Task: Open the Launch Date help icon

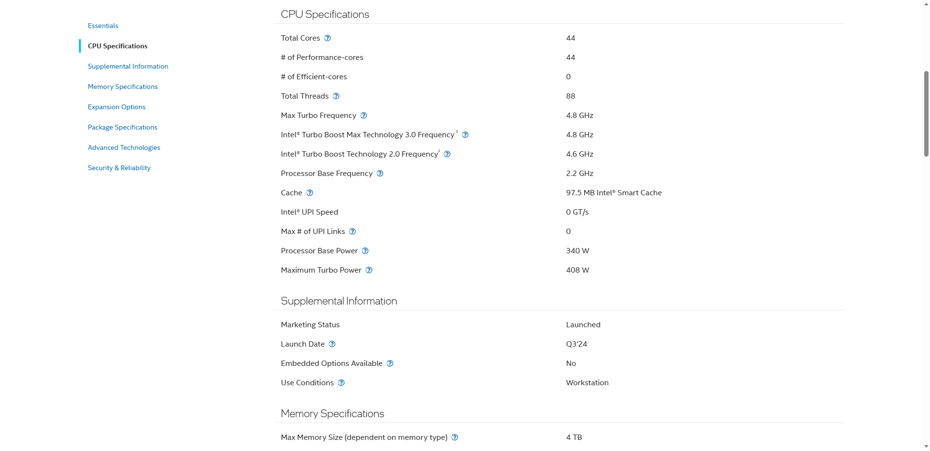Action: (332, 344)
